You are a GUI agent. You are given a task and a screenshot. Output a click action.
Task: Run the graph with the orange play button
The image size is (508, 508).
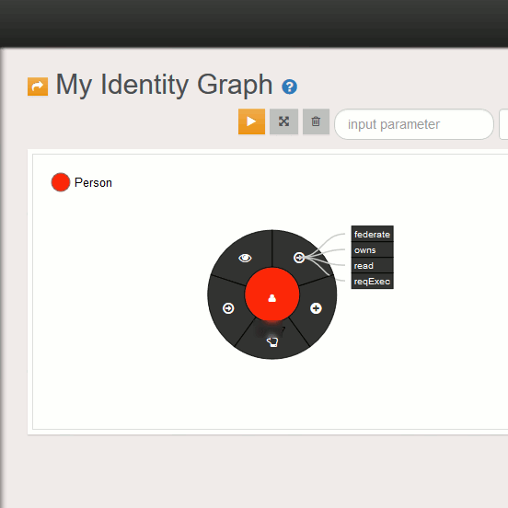pyautogui.click(x=251, y=121)
